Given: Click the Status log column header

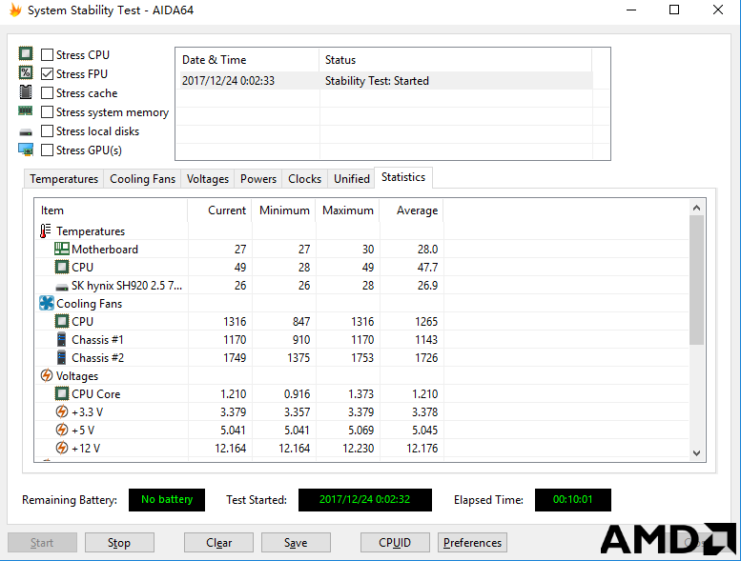Looking at the screenshot, I should [x=455, y=60].
